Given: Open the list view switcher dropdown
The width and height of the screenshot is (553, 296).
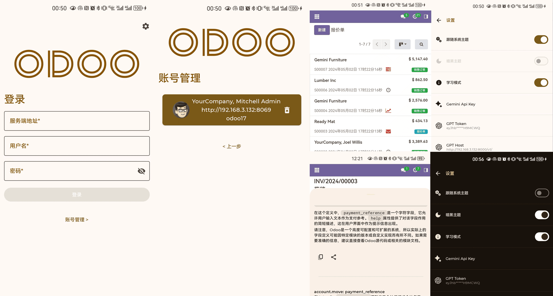Looking at the screenshot, I should pyautogui.click(x=402, y=44).
